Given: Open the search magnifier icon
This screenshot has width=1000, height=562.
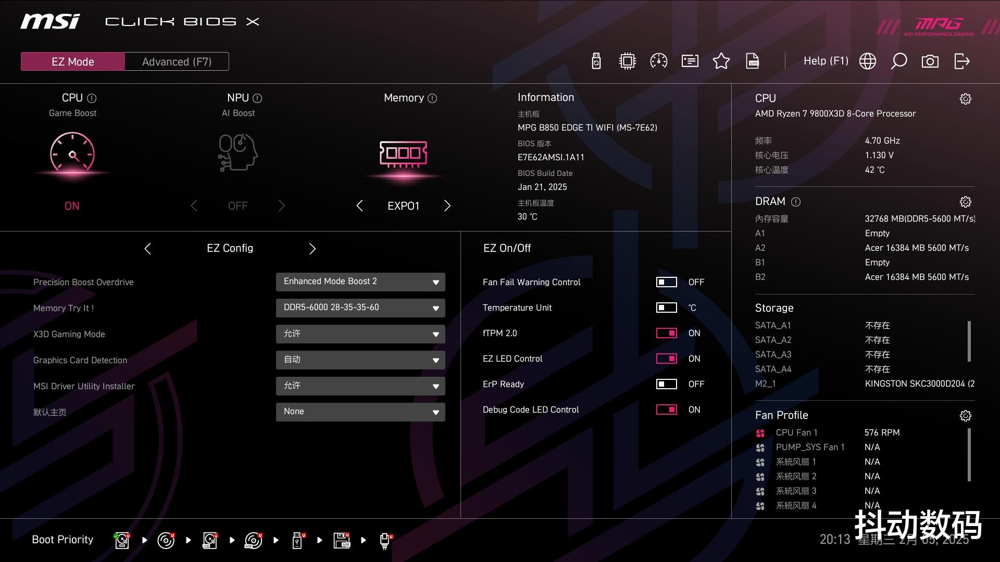Looking at the screenshot, I should pos(899,61).
